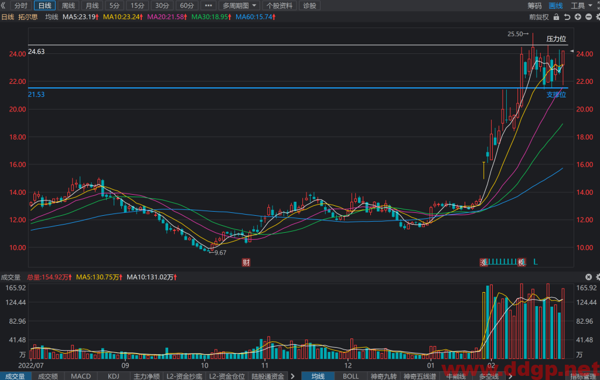The image size is (600, 380).
Task: Expand more sub-indicators with the right chevron
Action: (293, 376)
